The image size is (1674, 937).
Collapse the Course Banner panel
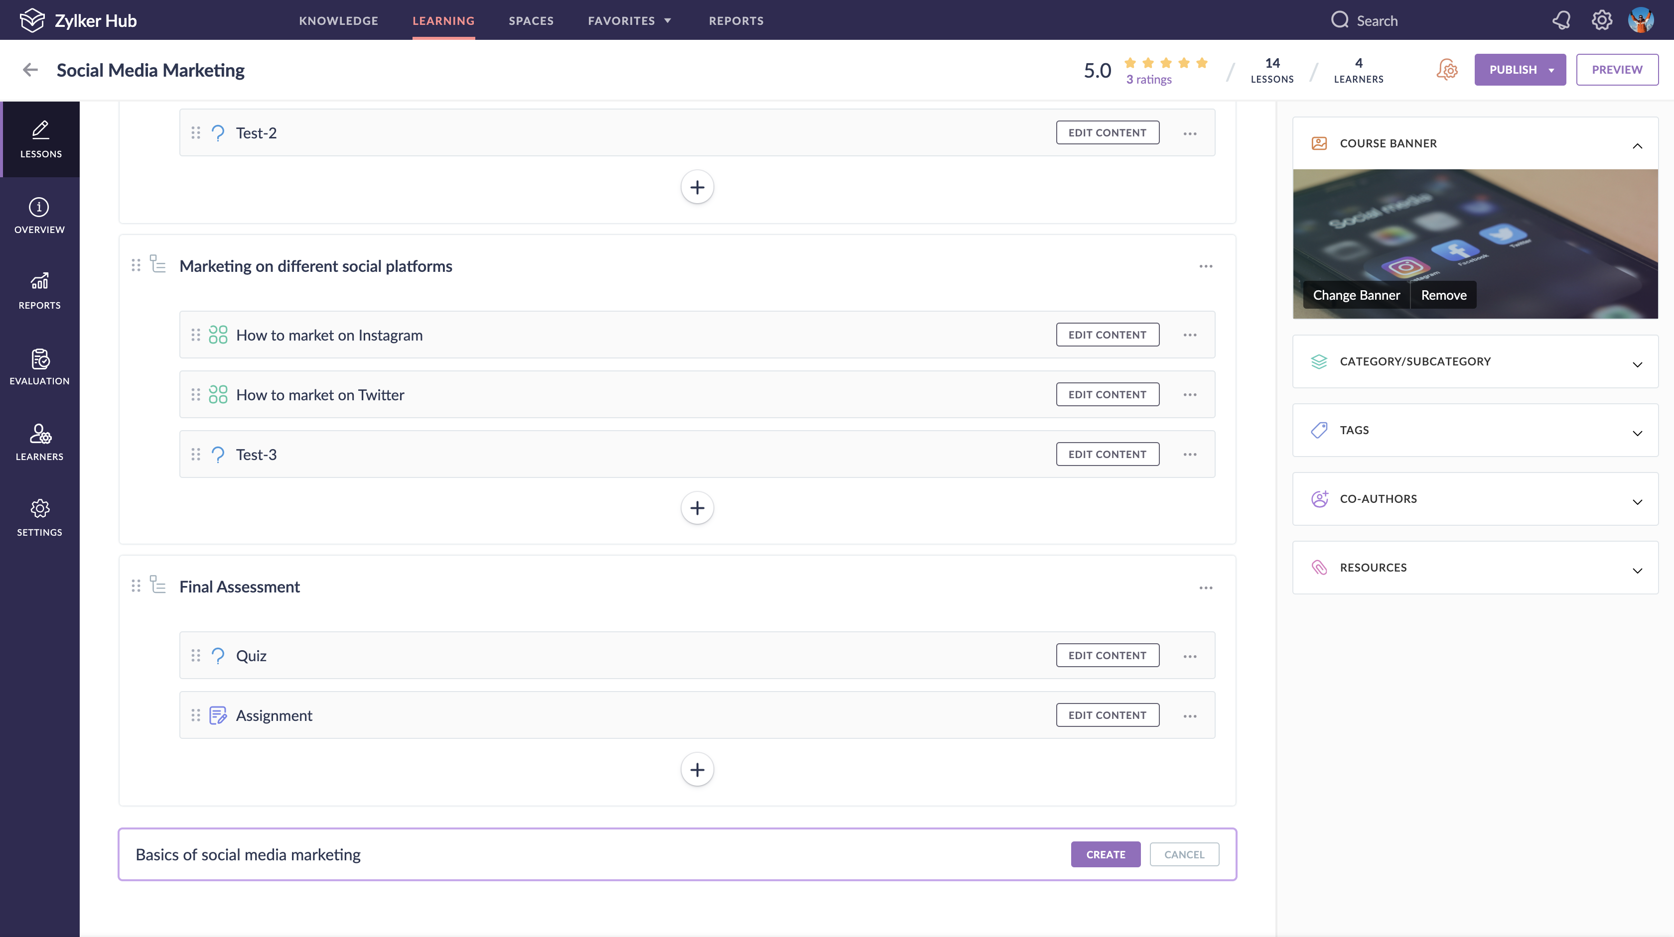click(x=1637, y=145)
